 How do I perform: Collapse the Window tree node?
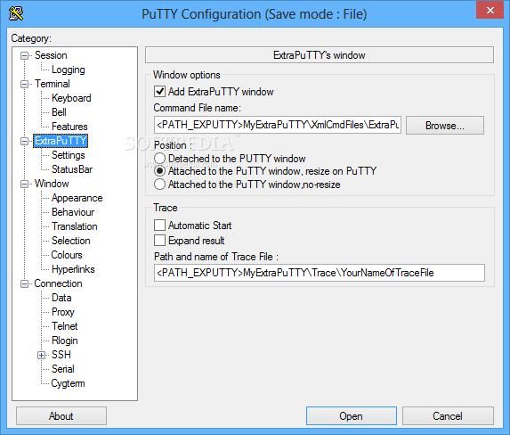[24, 185]
